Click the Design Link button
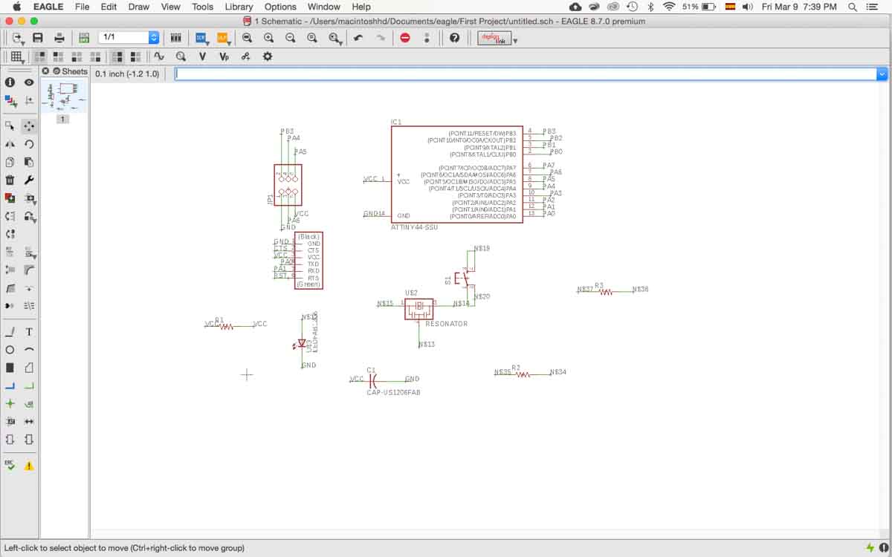892x557 pixels. [494, 37]
